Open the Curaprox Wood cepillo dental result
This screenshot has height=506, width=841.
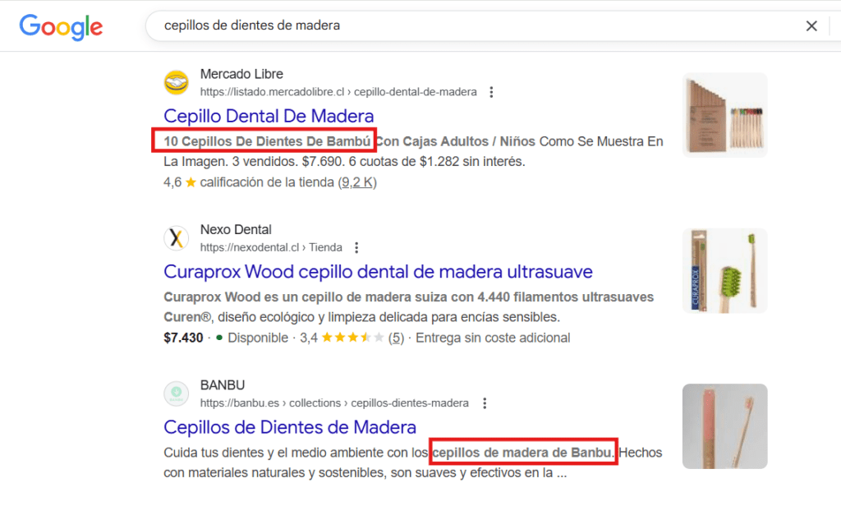pos(378,271)
